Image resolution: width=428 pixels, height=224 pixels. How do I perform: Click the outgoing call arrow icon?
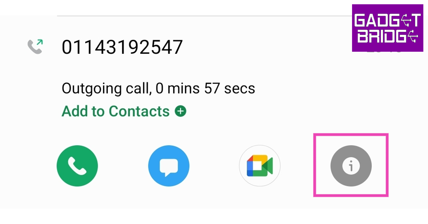(x=35, y=47)
